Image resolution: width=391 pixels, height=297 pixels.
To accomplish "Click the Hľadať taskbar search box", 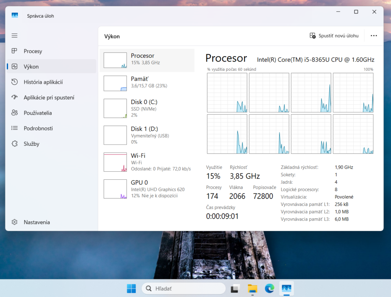I will [x=184, y=289].
